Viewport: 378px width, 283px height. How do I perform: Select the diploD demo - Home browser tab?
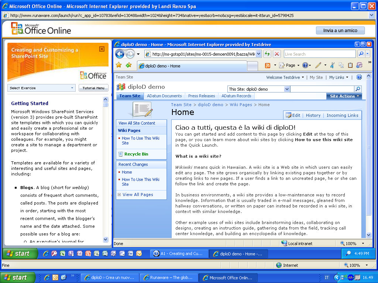point(192,66)
